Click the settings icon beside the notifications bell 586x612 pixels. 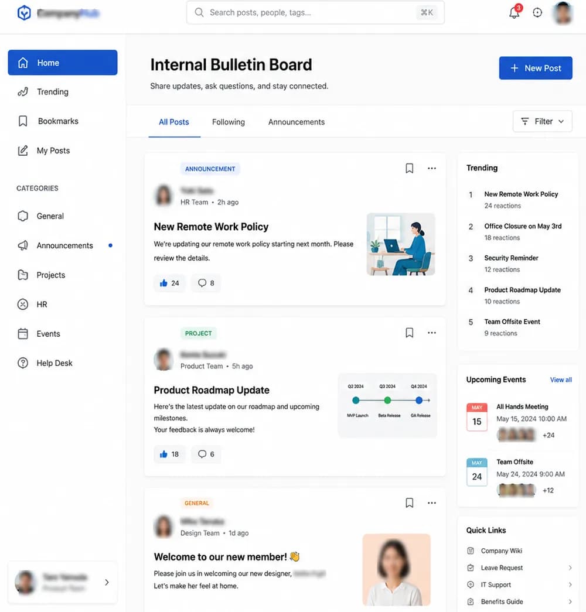pos(537,12)
